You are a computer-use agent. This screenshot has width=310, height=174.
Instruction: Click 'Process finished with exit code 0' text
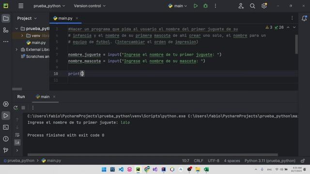tap(66, 135)
